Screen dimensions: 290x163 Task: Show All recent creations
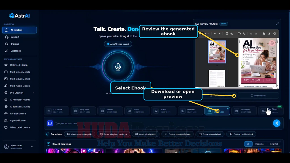click(248, 144)
